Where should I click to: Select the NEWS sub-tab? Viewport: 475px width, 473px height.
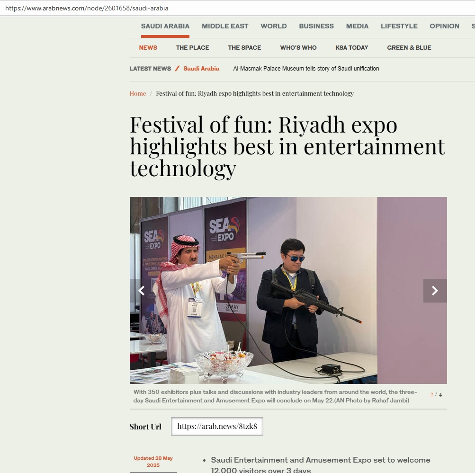click(x=148, y=47)
